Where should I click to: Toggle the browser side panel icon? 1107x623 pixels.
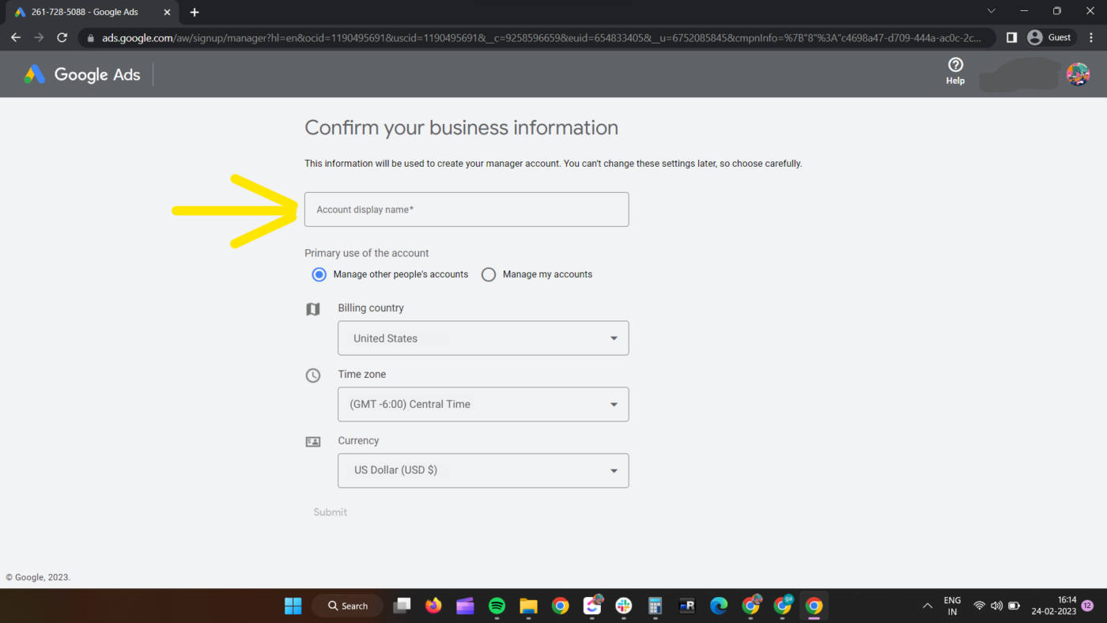coord(1011,37)
